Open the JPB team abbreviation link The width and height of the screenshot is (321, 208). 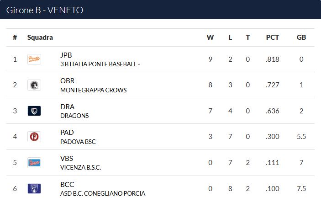pos(66,55)
